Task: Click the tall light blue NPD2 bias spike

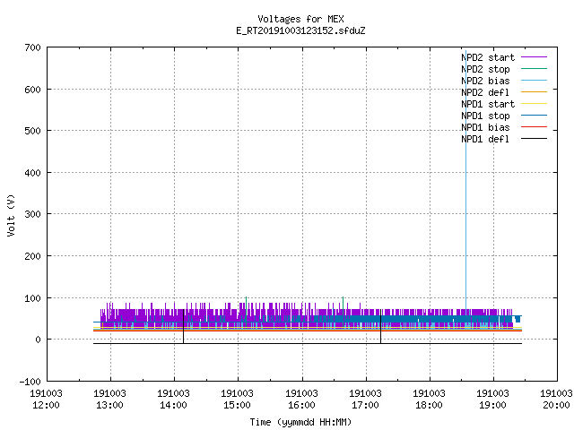Action: click(x=465, y=183)
